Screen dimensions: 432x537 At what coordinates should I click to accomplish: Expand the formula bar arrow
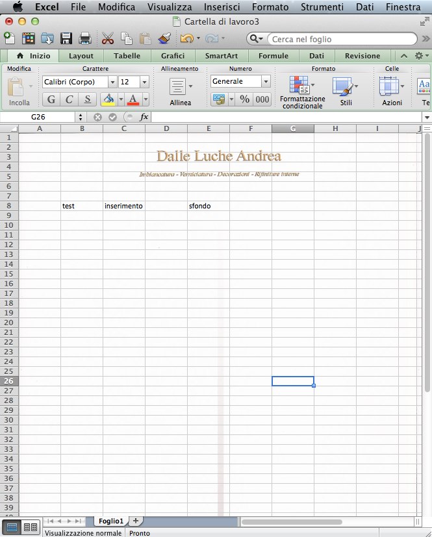point(427,118)
